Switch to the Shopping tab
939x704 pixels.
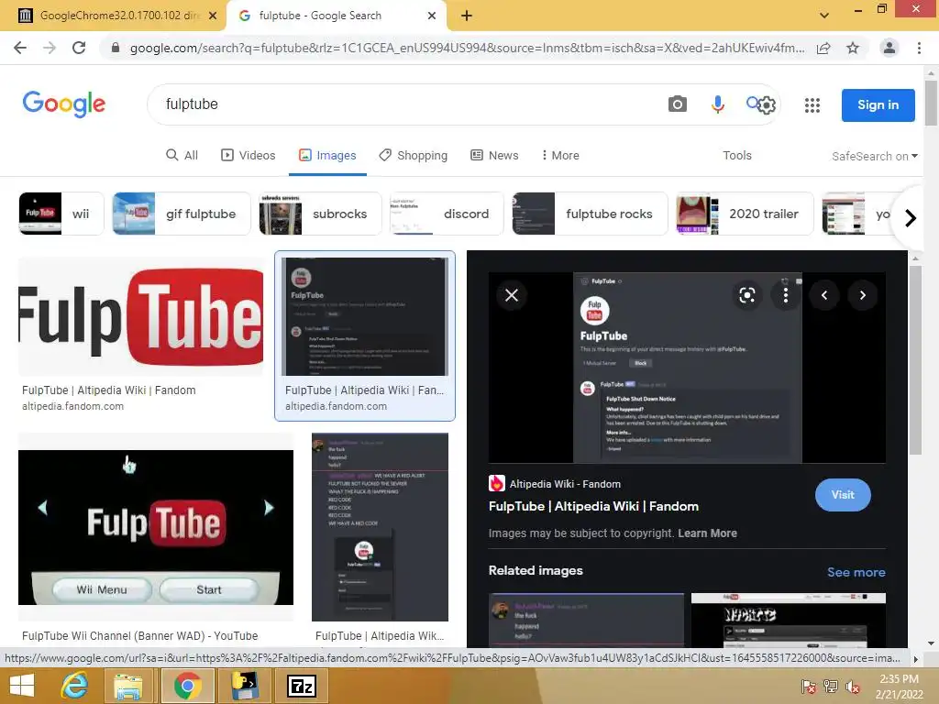tap(414, 155)
